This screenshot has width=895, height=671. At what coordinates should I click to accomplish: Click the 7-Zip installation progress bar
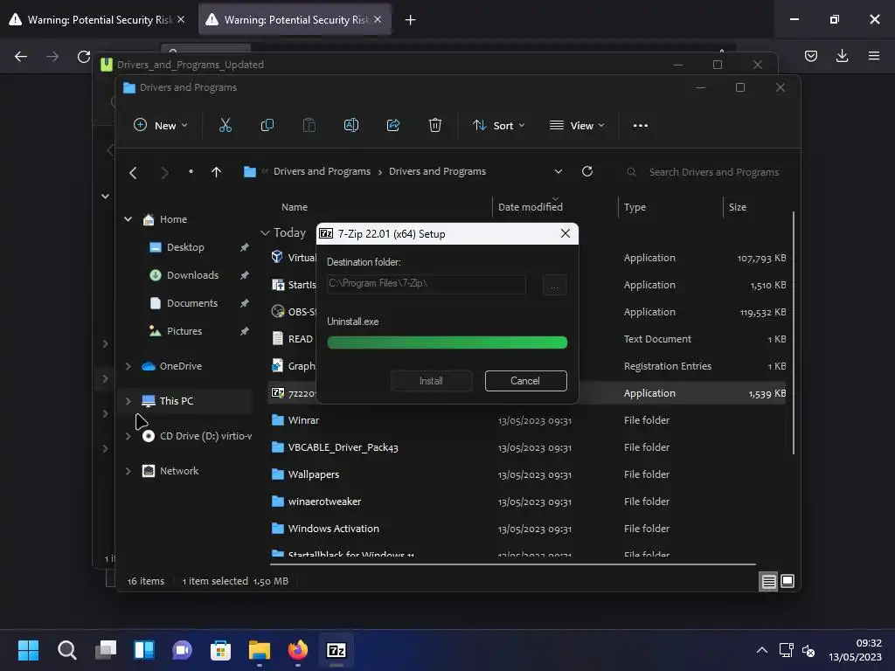[x=447, y=342]
